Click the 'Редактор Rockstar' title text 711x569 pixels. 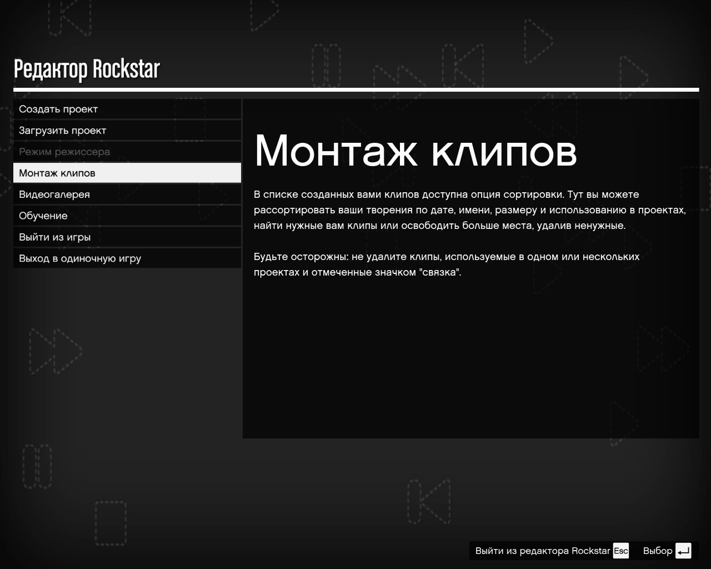87,69
